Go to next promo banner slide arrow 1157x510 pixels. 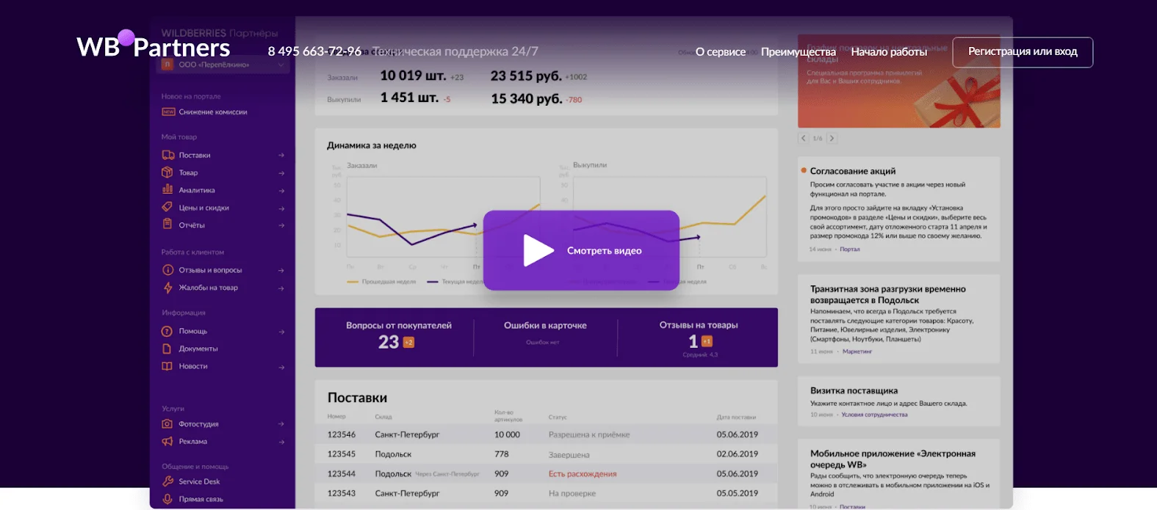[x=832, y=138]
